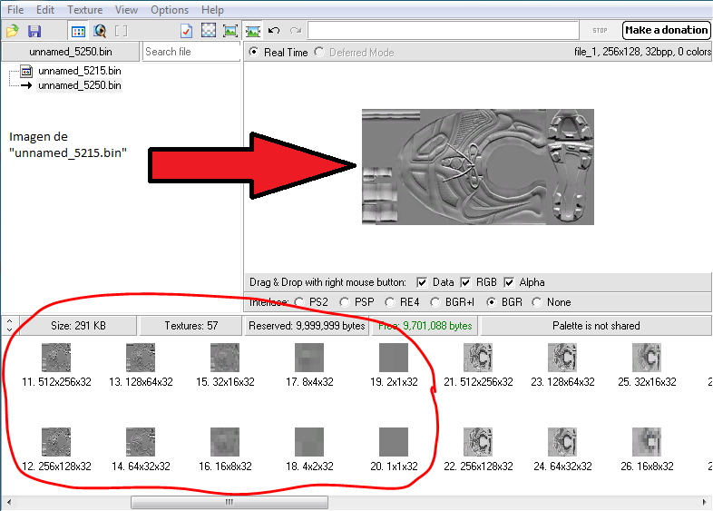The height and width of the screenshot is (511, 713).
Task: Click the undo arrow icon
Action: tap(274, 31)
